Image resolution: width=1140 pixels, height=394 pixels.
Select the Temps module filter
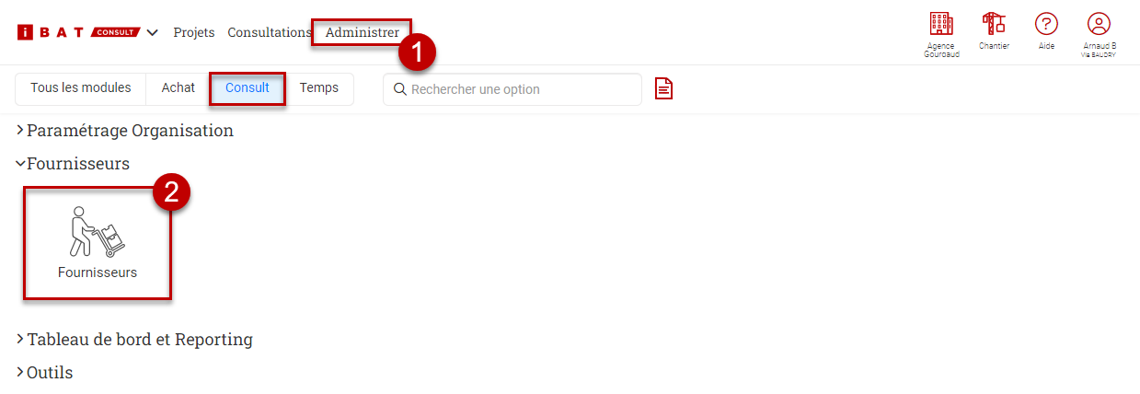[319, 88]
